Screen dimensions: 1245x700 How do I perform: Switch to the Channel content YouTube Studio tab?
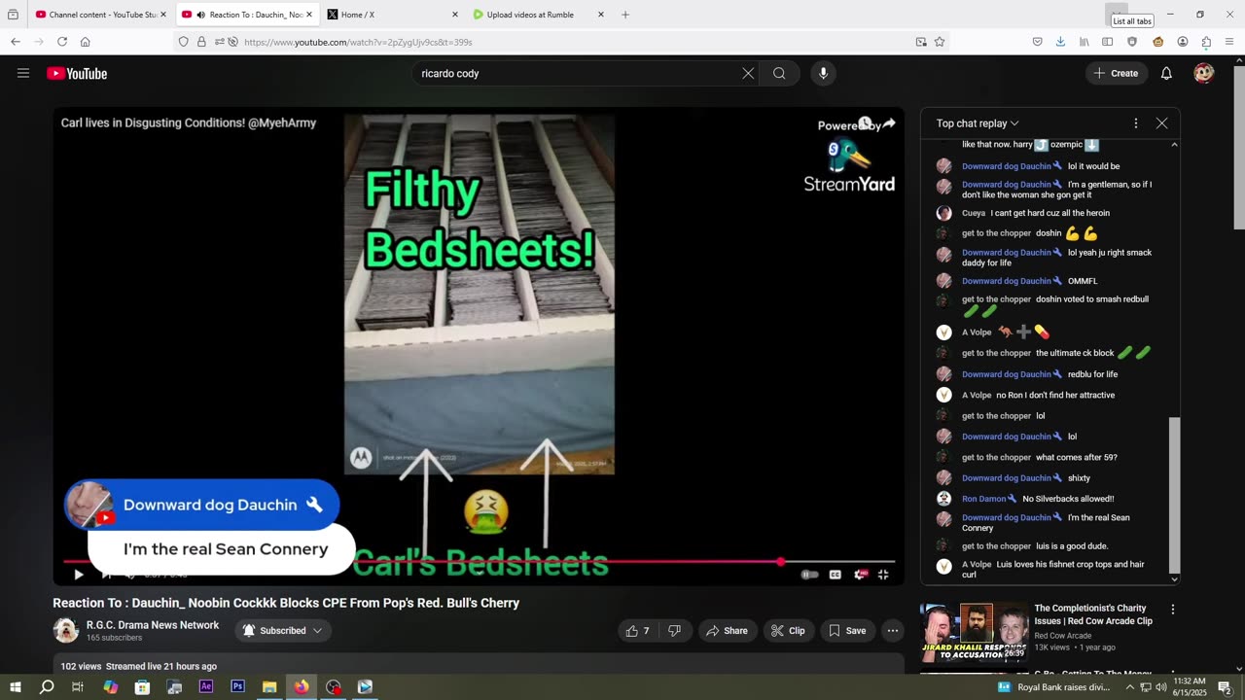point(101,15)
